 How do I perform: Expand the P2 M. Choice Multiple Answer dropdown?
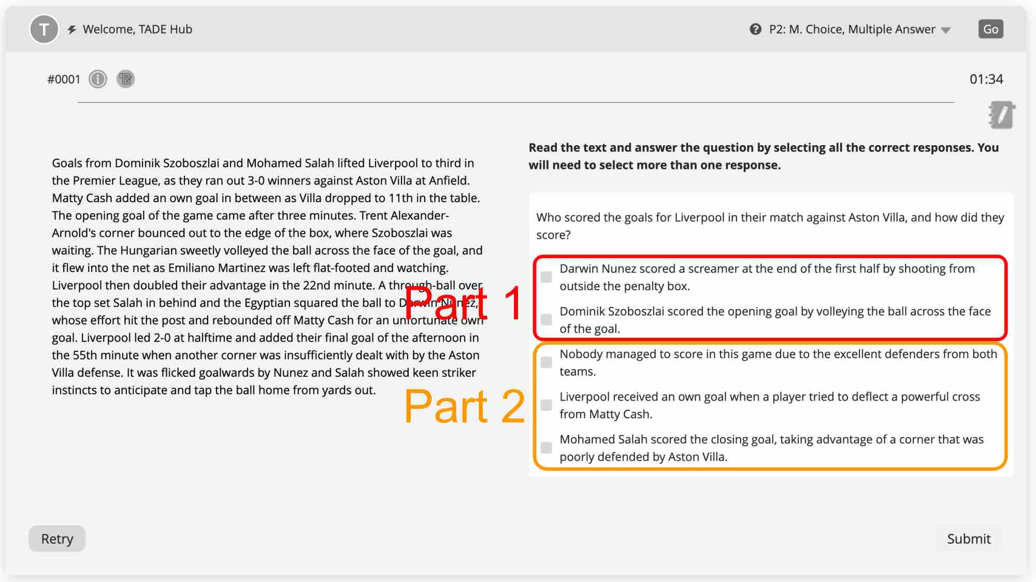point(948,29)
